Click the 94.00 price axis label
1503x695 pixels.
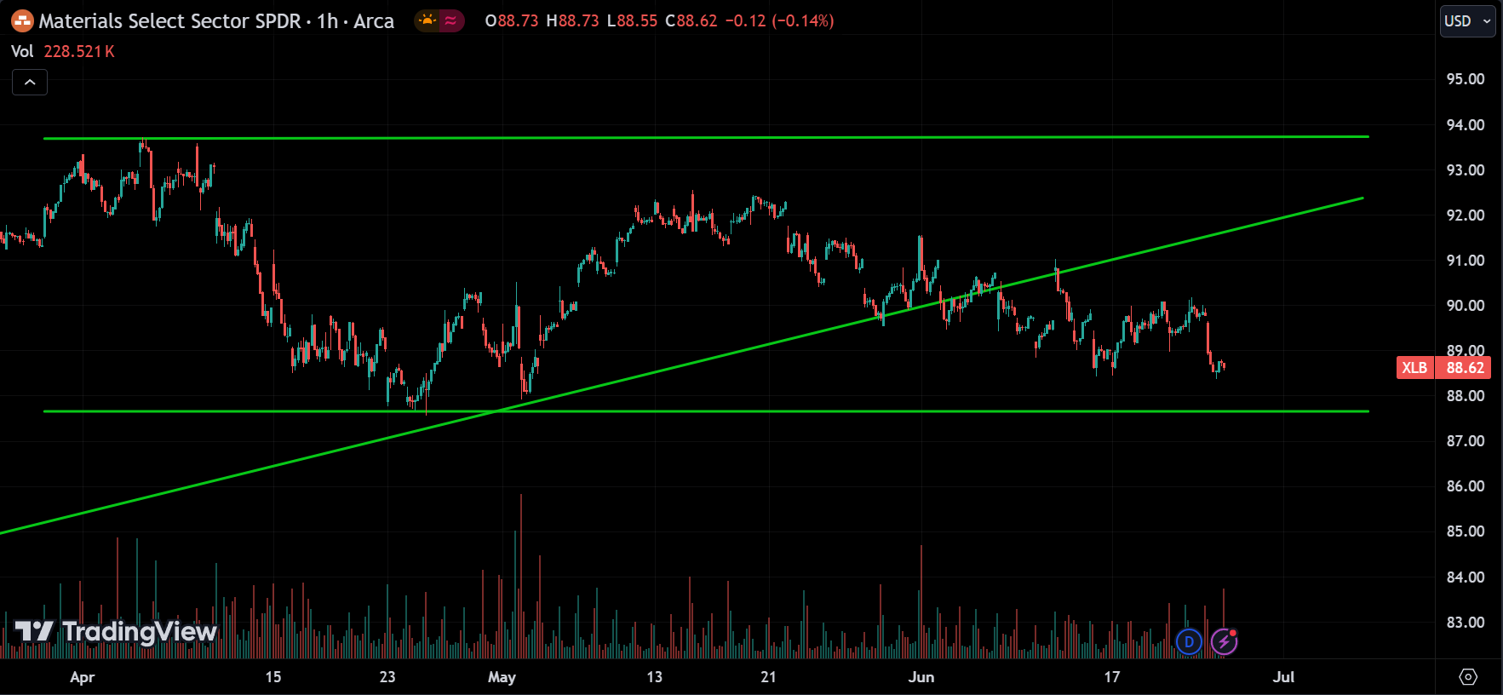click(1465, 124)
